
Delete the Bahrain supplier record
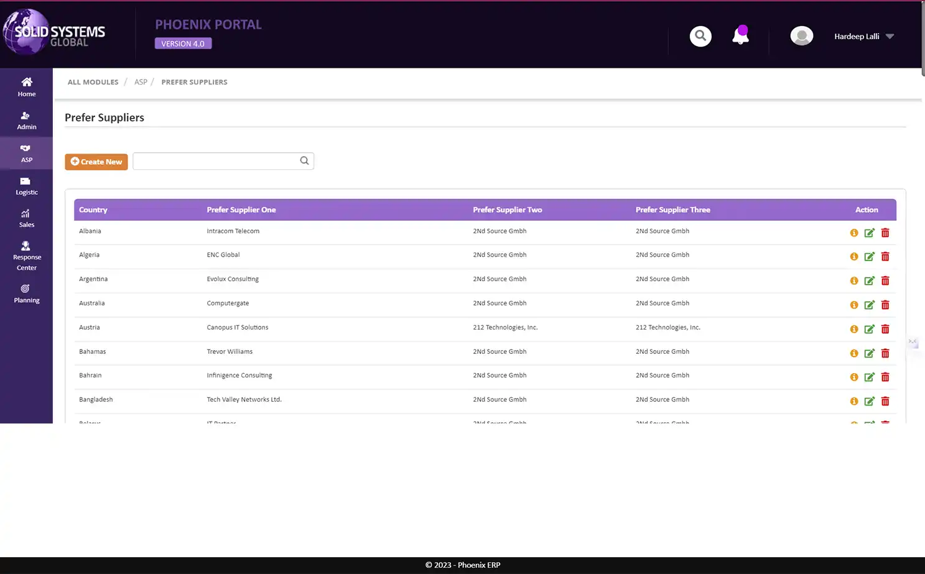(x=885, y=377)
